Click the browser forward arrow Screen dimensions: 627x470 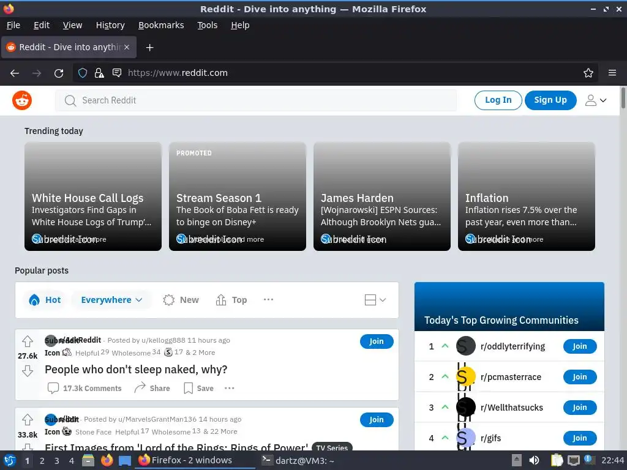coord(37,73)
